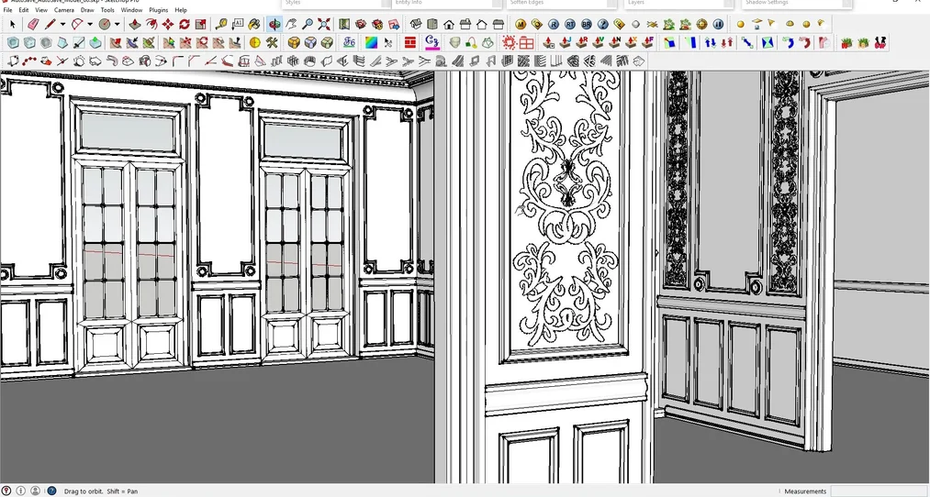Click status bar help question mark icon
This screenshot has height=497, width=930.
(51, 491)
